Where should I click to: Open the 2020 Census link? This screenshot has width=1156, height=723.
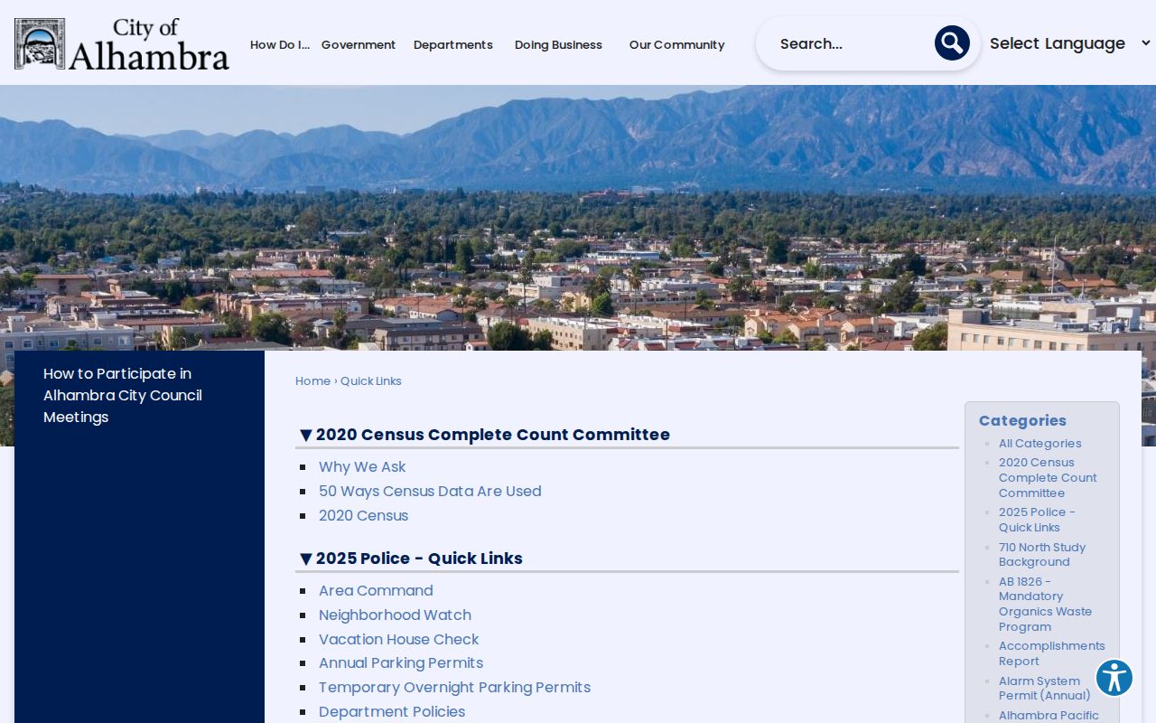click(363, 516)
